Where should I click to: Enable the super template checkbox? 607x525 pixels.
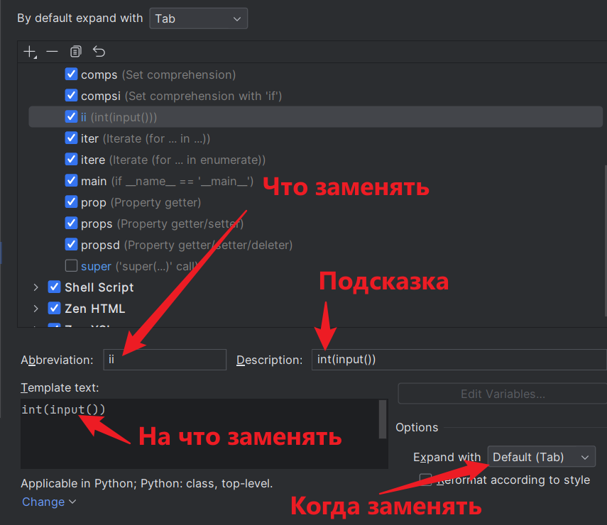[71, 266]
